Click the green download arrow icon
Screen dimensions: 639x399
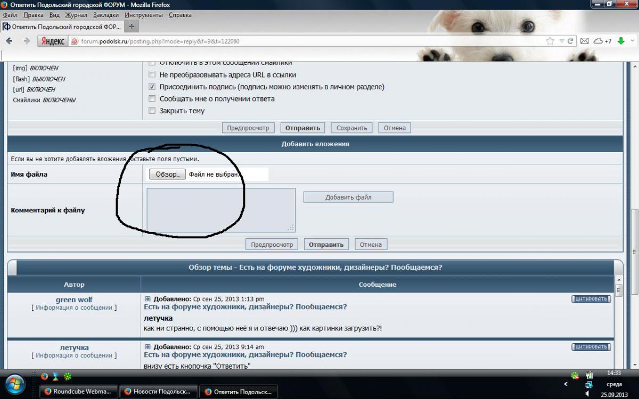point(621,41)
